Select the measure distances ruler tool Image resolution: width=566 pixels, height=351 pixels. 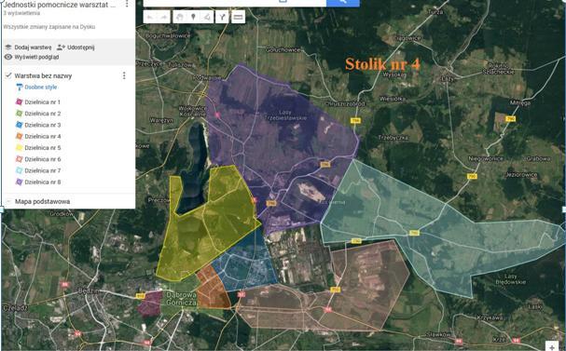pyautogui.click(x=238, y=17)
